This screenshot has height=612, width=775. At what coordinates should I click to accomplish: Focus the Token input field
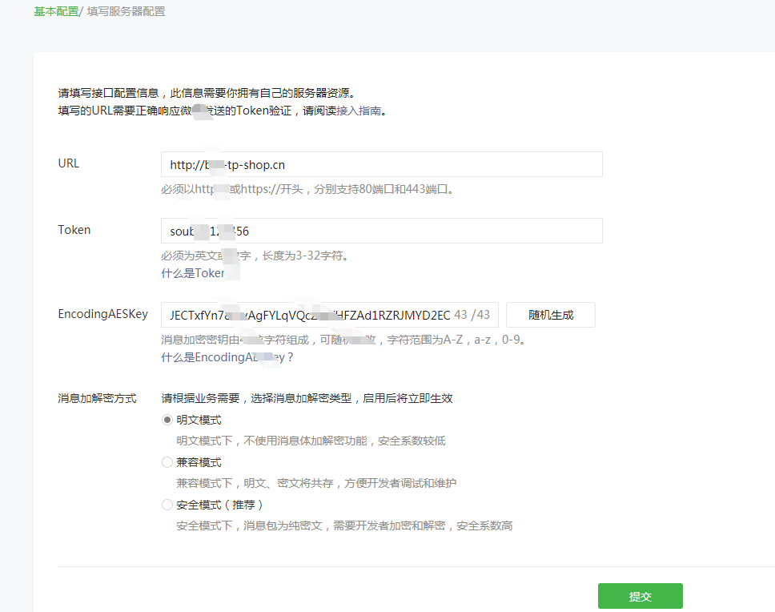(x=381, y=232)
